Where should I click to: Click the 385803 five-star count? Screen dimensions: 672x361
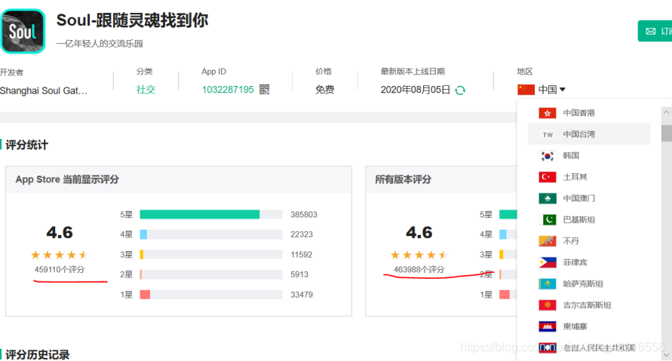(304, 215)
